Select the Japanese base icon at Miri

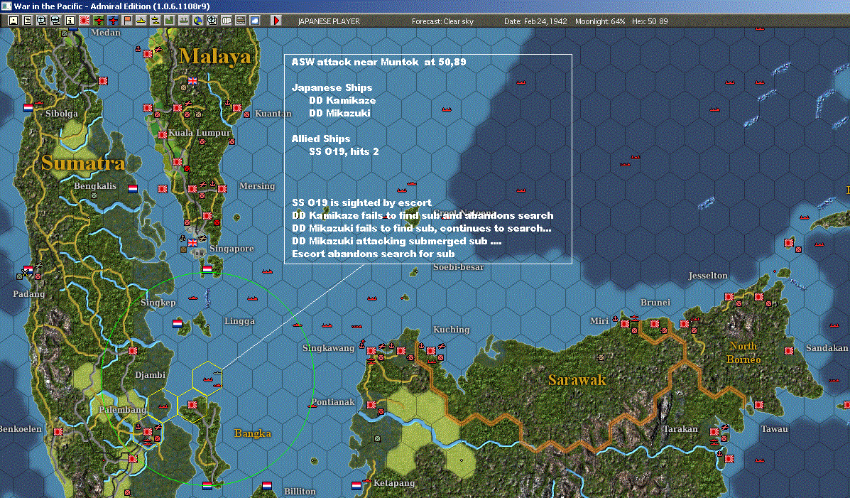click(624, 324)
